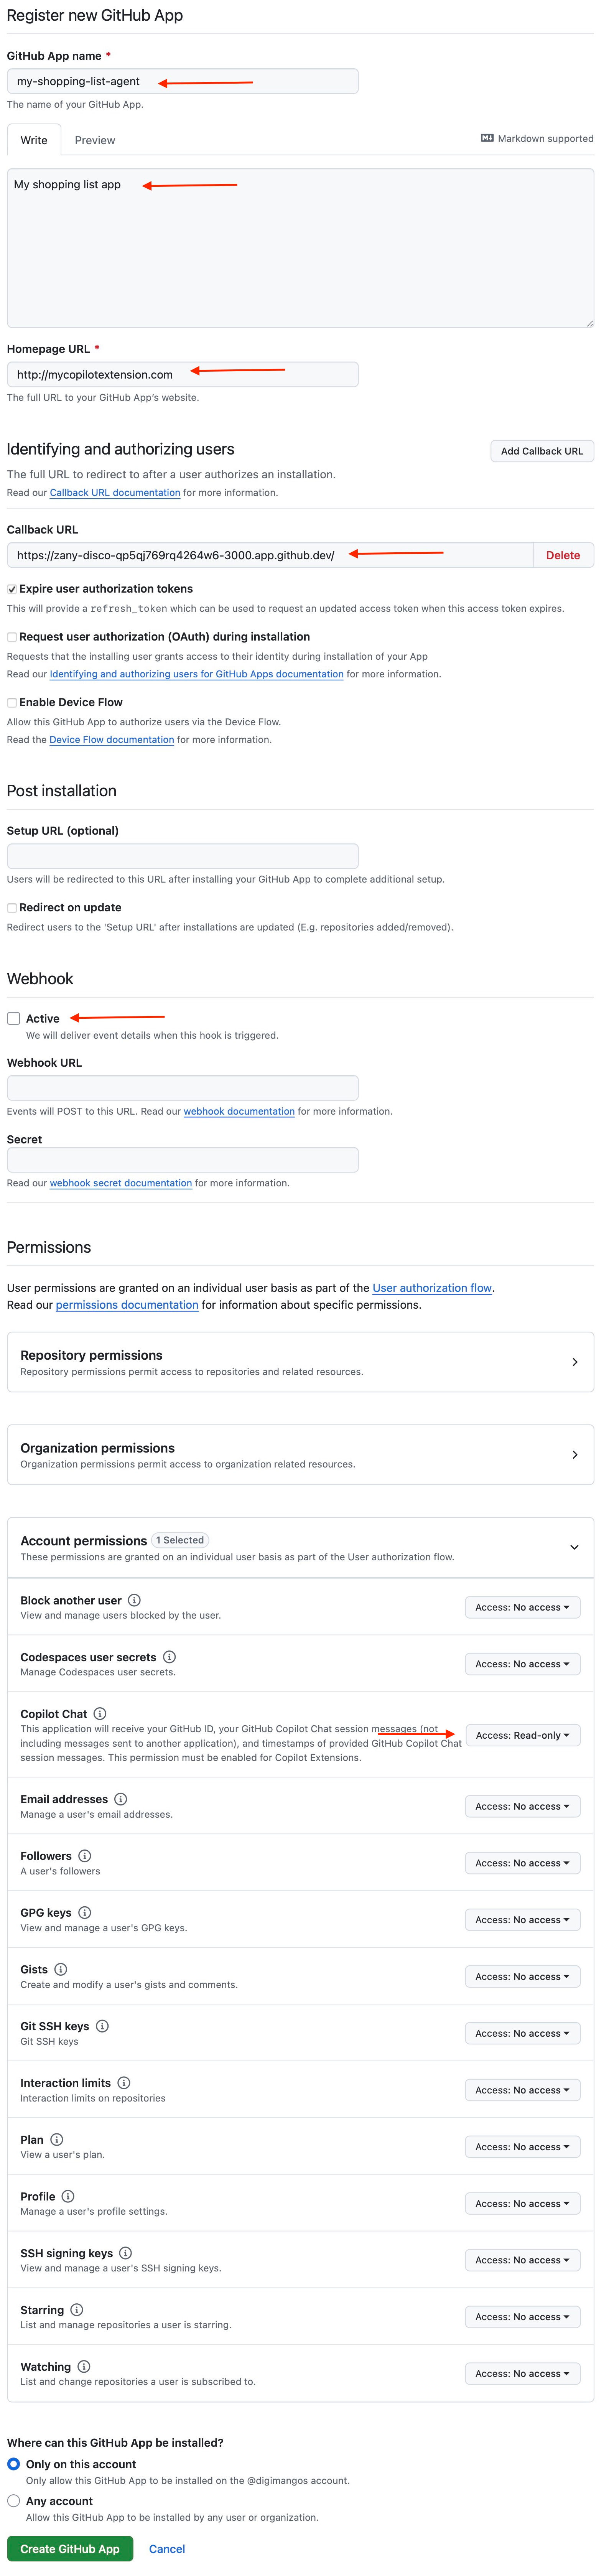The height and width of the screenshot is (2576, 609).
Task: Click the Webhook URL input field
Action: (183, 1088)
